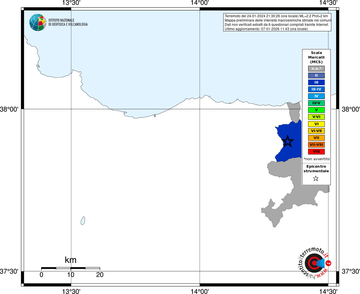The width and height of the screenshot is (360, 294).
Task: Click the left 38°00' latitude label
Action: click(x=9, y=109)
